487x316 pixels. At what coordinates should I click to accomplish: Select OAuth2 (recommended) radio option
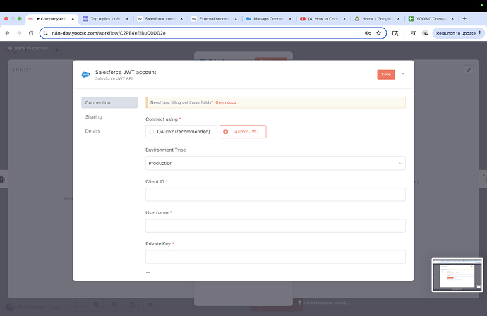click(181, 132)
